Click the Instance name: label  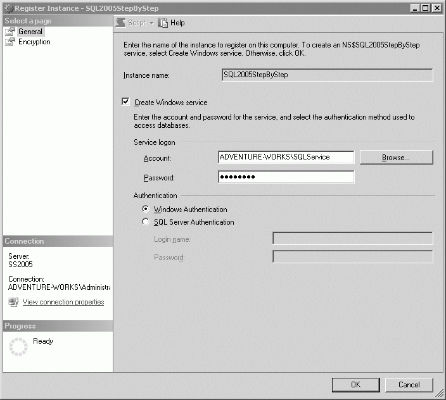tap(146, 75)
